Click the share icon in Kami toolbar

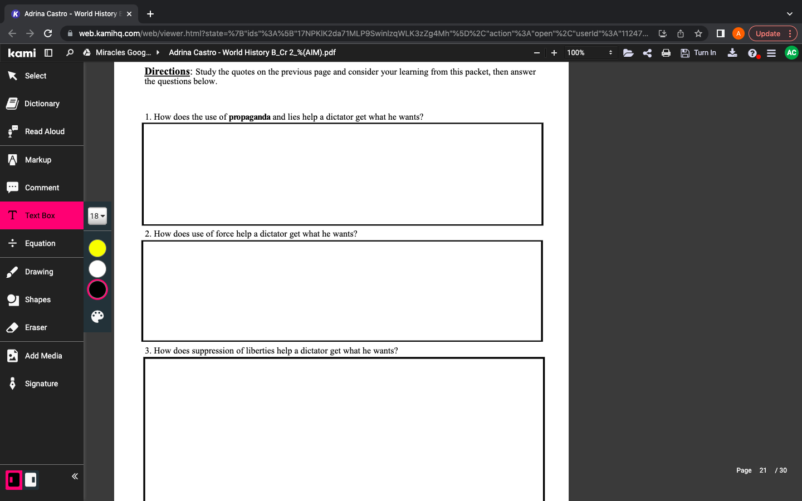coord(647,53)
